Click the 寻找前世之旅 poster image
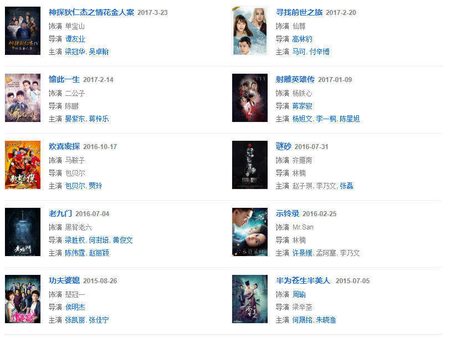This screenshot has height=337, width=451. click(250, 31)
